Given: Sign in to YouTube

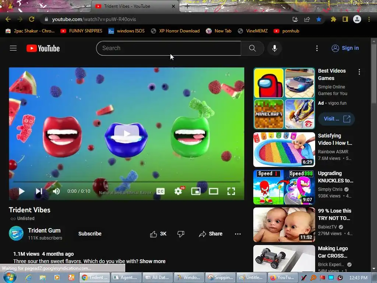Looking at the screenshot, I should coord(345,48).
